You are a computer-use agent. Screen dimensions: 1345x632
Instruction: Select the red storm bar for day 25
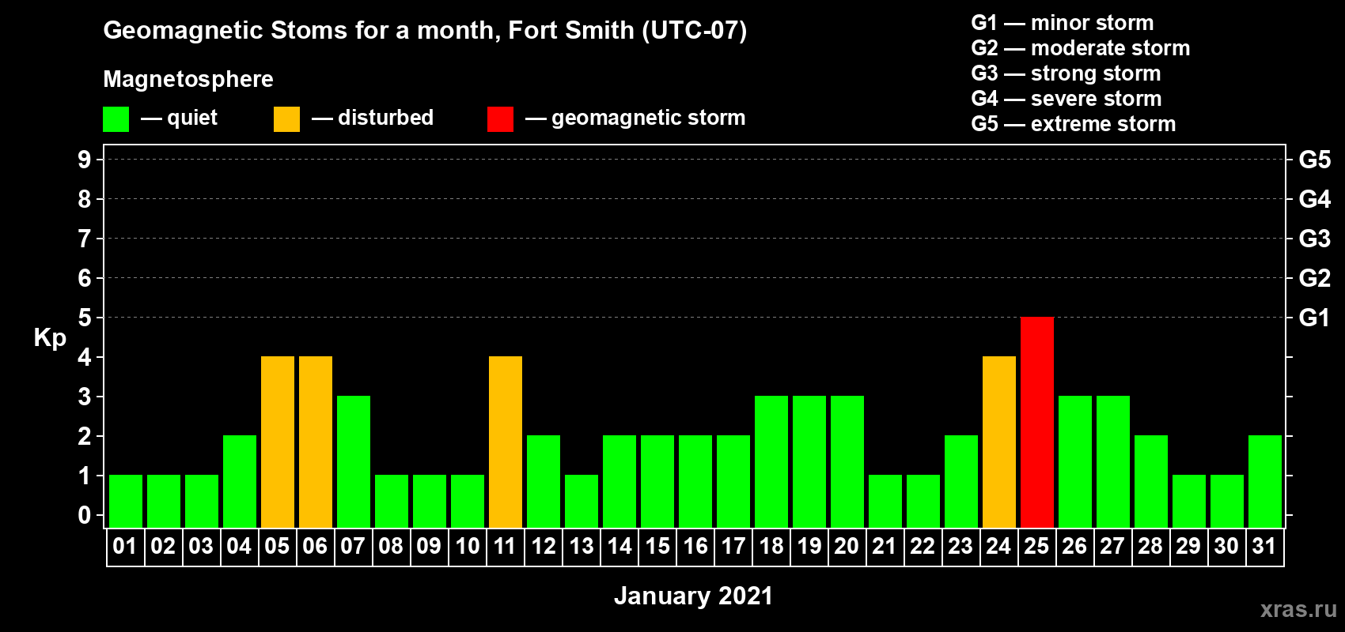tap(1037, 422)
